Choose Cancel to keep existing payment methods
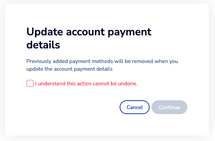The width and height of the screenshot is (215, 141). tap(135, 107)
